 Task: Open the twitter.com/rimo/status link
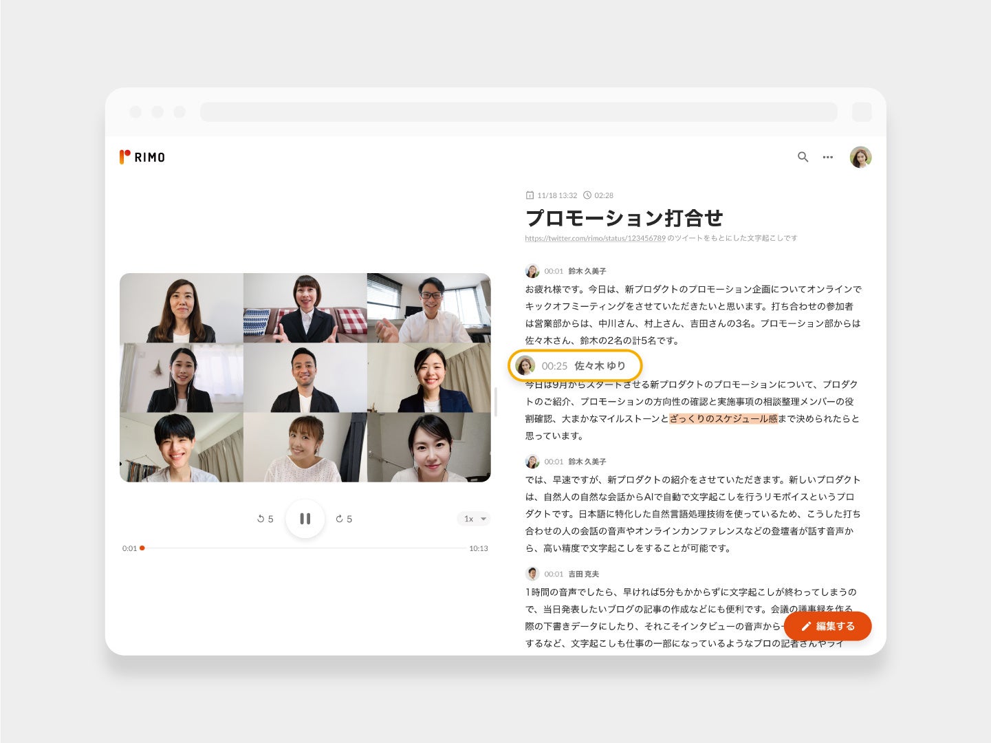(595, 238)
